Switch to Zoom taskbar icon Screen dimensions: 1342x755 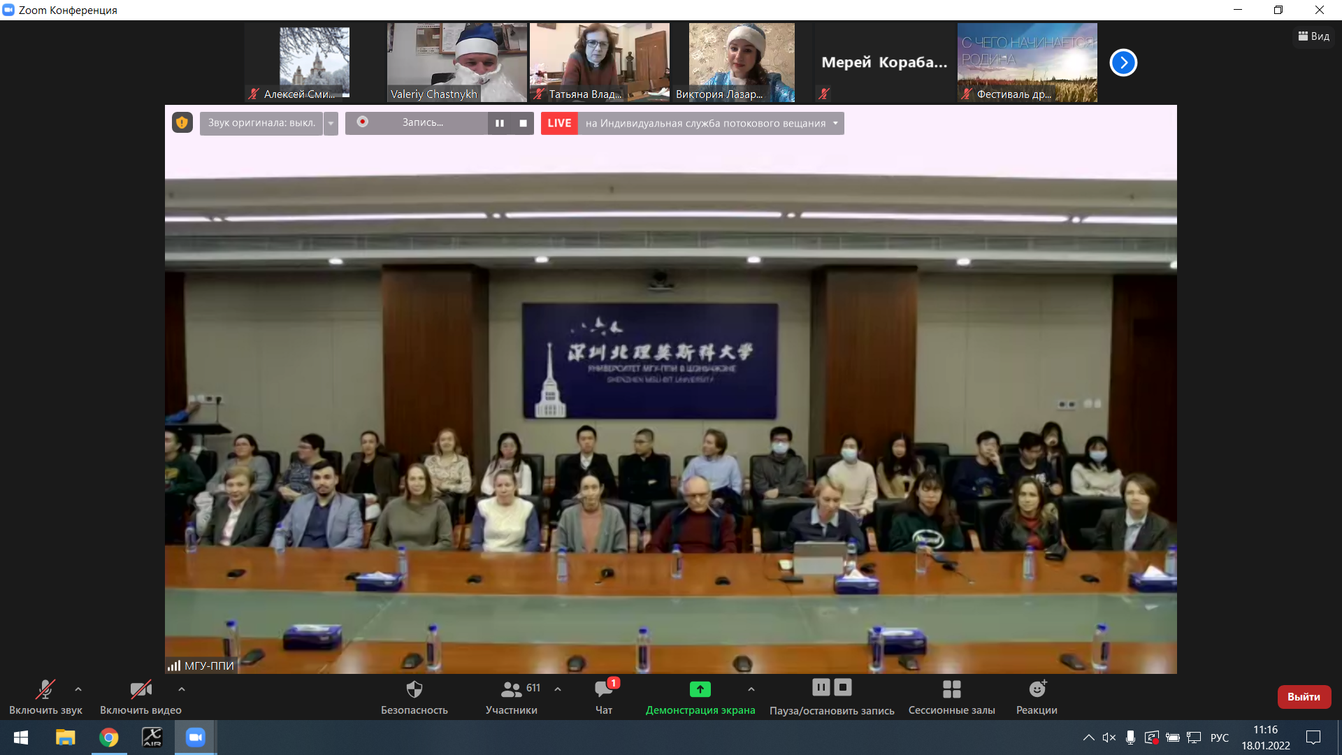tap(195, 738)
